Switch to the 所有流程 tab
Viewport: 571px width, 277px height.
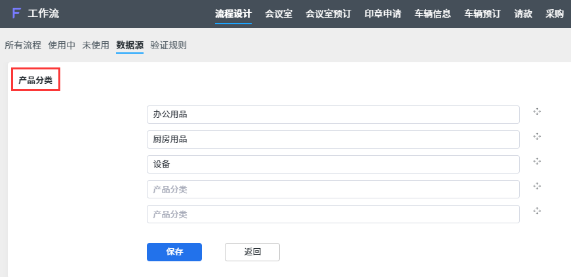click(23, 45)
